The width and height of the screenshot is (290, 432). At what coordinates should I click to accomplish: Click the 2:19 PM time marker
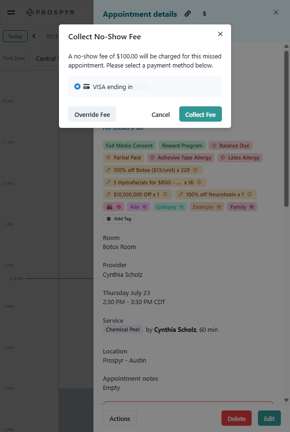[x=16, y=279]
